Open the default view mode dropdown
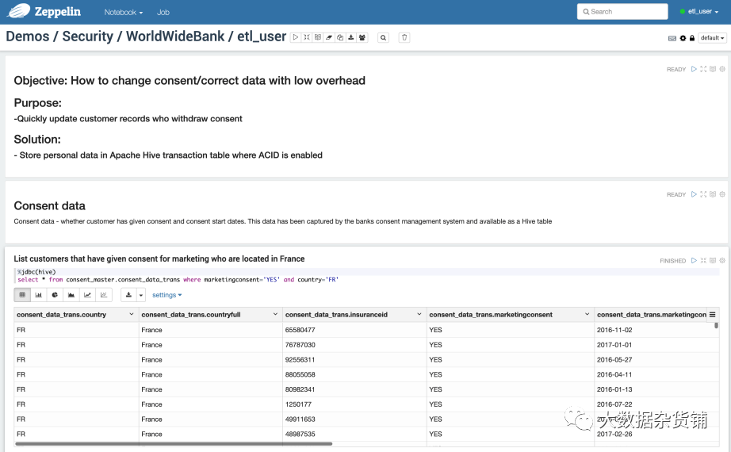Screen dimensions: 731x452 [x=712, y=38]
